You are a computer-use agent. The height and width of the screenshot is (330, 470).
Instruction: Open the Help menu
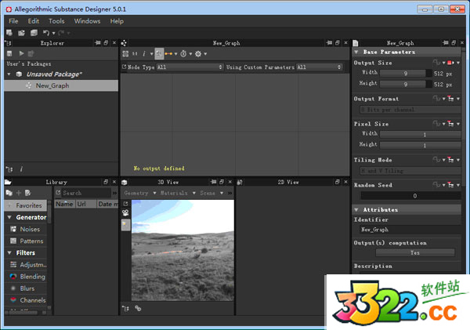coord(117,21)
